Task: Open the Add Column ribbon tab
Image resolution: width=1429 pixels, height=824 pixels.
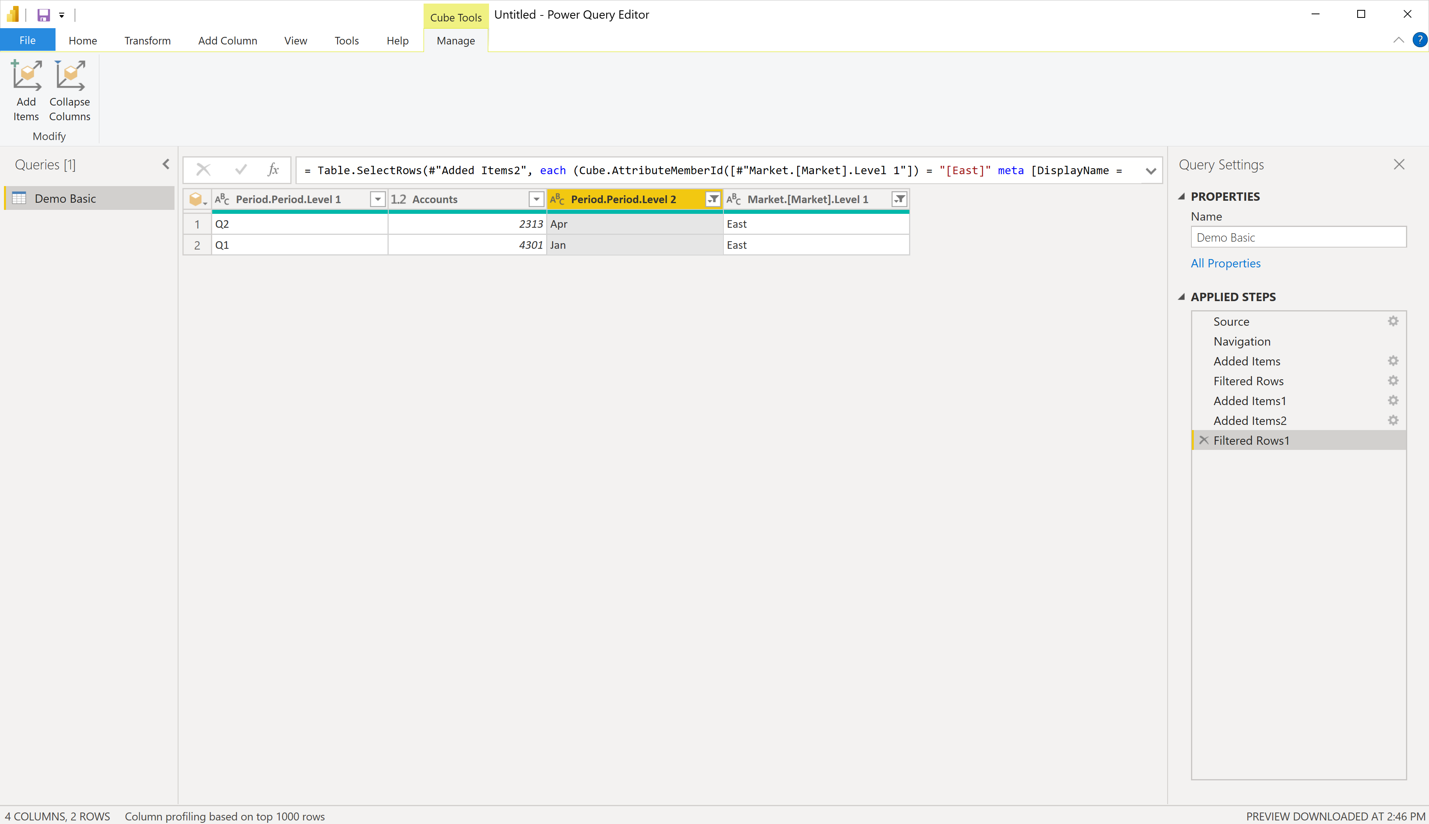Action: (x=227, y=41)
